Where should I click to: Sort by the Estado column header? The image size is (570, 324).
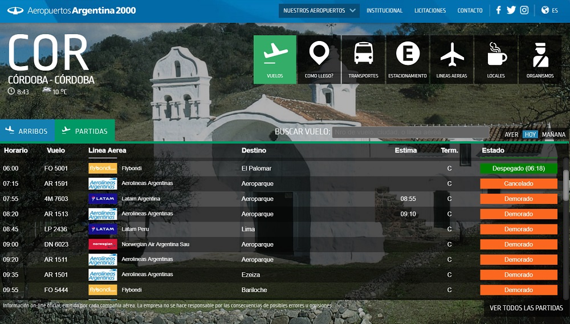493,150
